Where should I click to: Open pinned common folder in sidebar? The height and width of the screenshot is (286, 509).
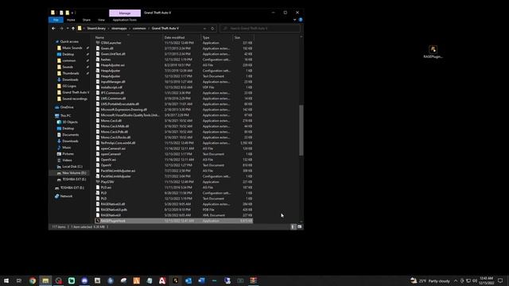[69, 60]
